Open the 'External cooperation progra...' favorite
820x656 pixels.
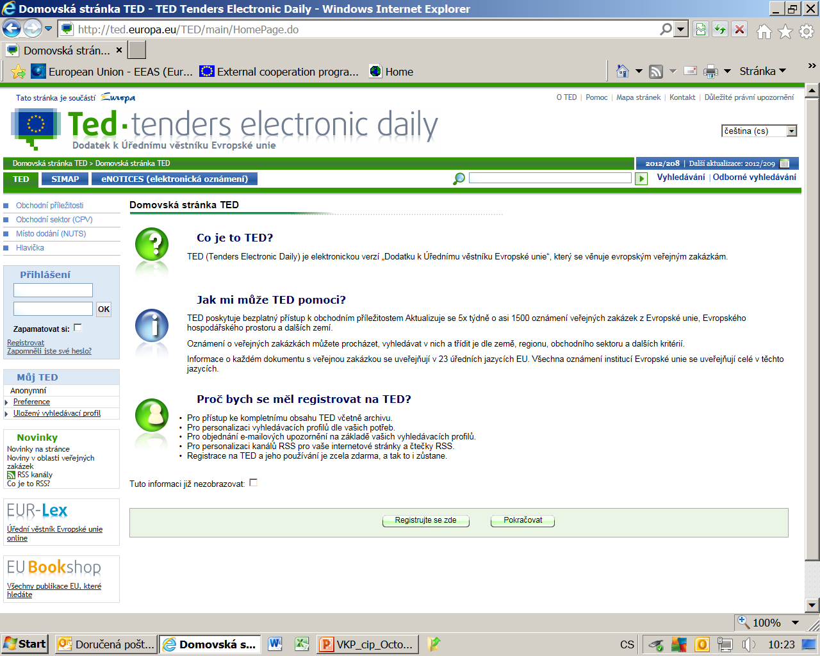tap(279, 72)
